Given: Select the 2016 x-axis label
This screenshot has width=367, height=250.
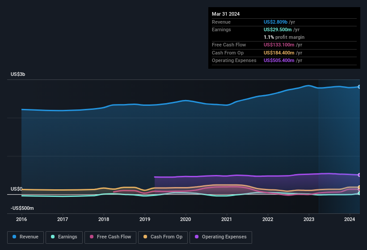Looking at the screenshot, I should pos(21,219).
